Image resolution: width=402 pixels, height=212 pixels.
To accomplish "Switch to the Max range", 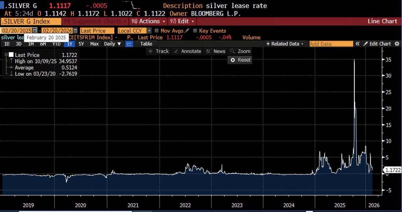I will (94, 44).
